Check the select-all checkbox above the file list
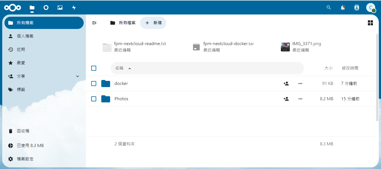This screenshot has width=381, height=169. pyautogui.click(x=94, y=68)
